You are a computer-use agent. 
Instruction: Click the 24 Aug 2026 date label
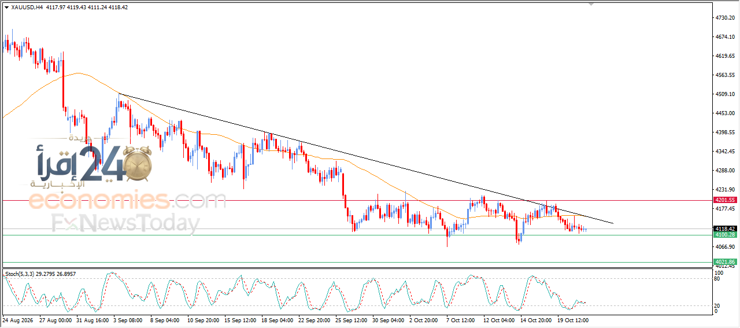tap(17, 319)
